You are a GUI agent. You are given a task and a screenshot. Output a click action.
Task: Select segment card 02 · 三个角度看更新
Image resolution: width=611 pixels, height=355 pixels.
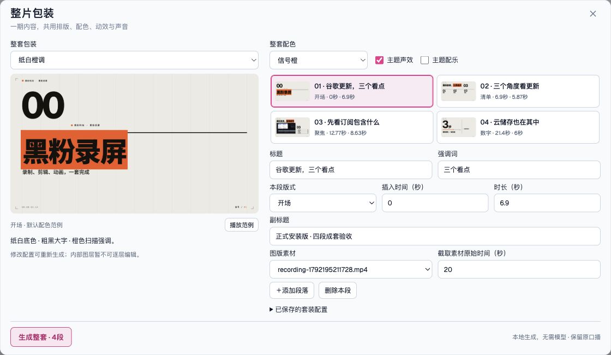(x=518, y=91)
